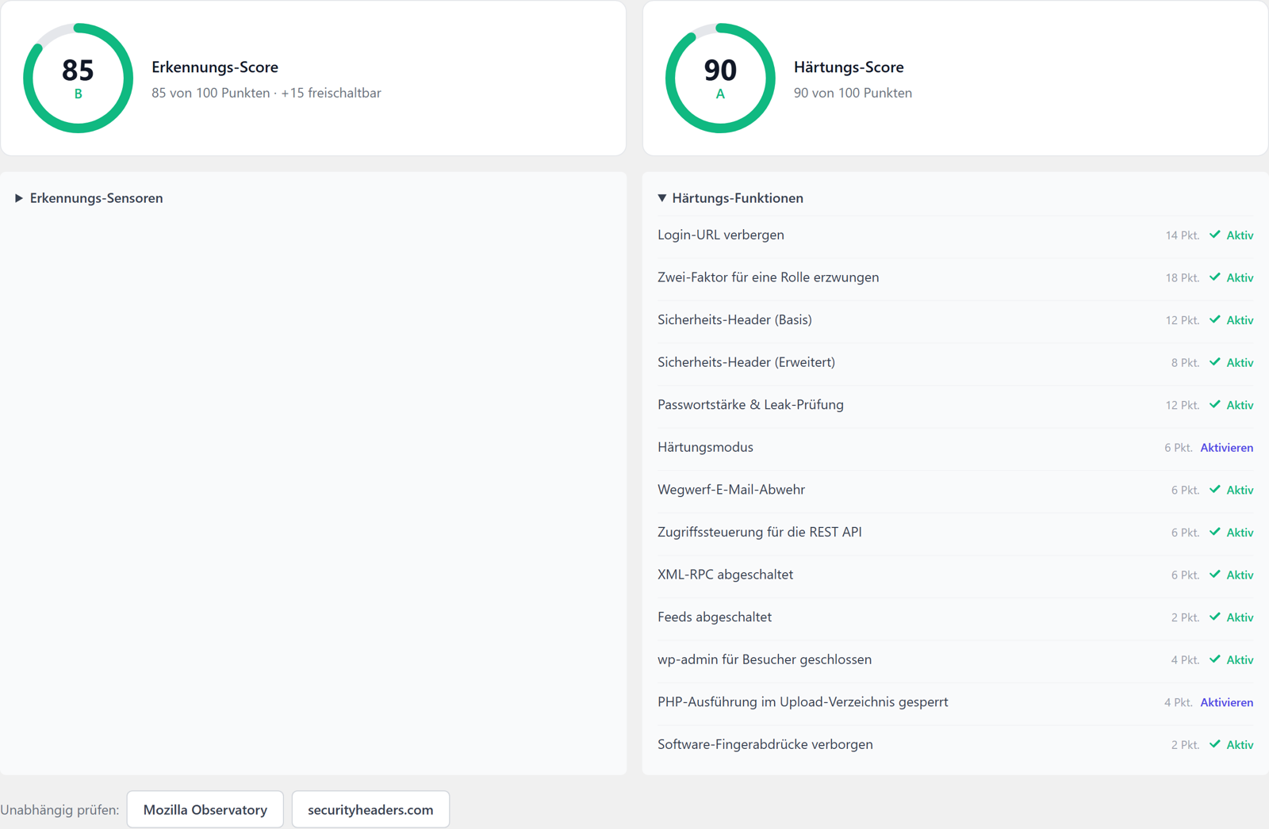
Task: Click the 18 Pkt. value for Zwei-Faktor
Action: [x=1182, y=278]
